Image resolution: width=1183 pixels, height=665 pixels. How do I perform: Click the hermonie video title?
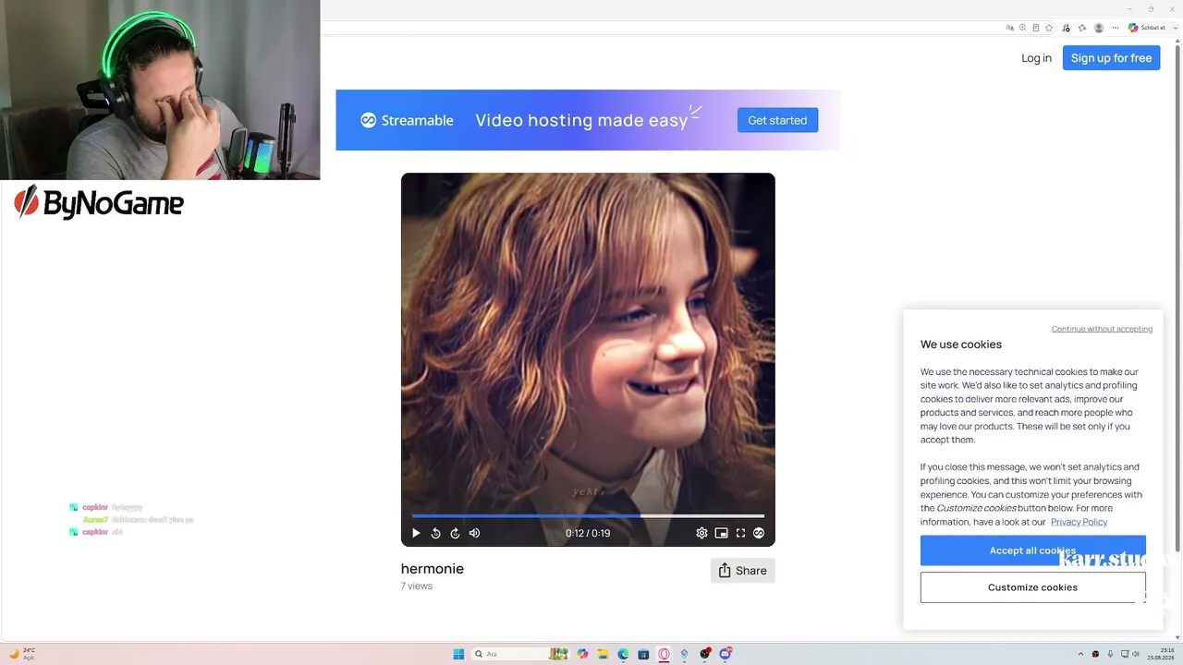point(433,569)
